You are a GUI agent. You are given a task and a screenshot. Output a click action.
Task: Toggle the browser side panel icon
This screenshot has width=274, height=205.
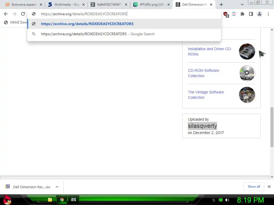(251, 14)
